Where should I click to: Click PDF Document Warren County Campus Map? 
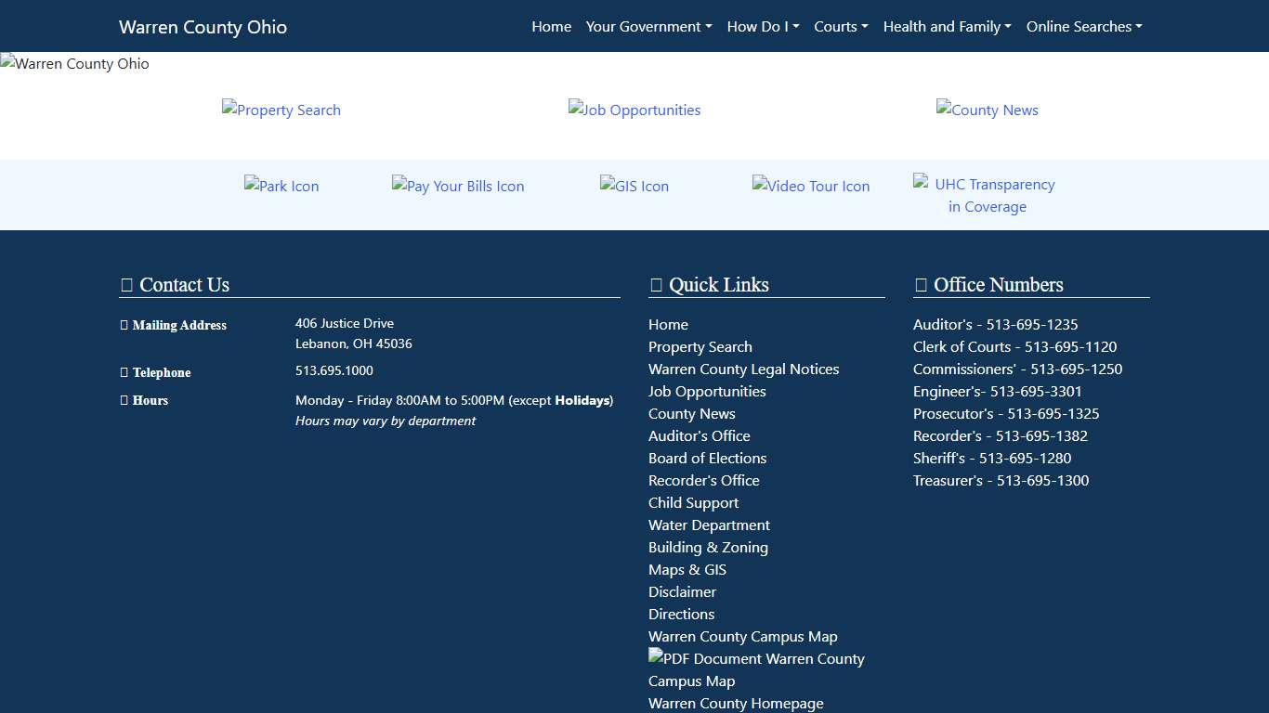pyautogui.click(x=756, y=669)
